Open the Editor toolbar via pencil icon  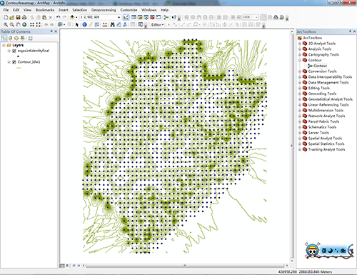126,17
